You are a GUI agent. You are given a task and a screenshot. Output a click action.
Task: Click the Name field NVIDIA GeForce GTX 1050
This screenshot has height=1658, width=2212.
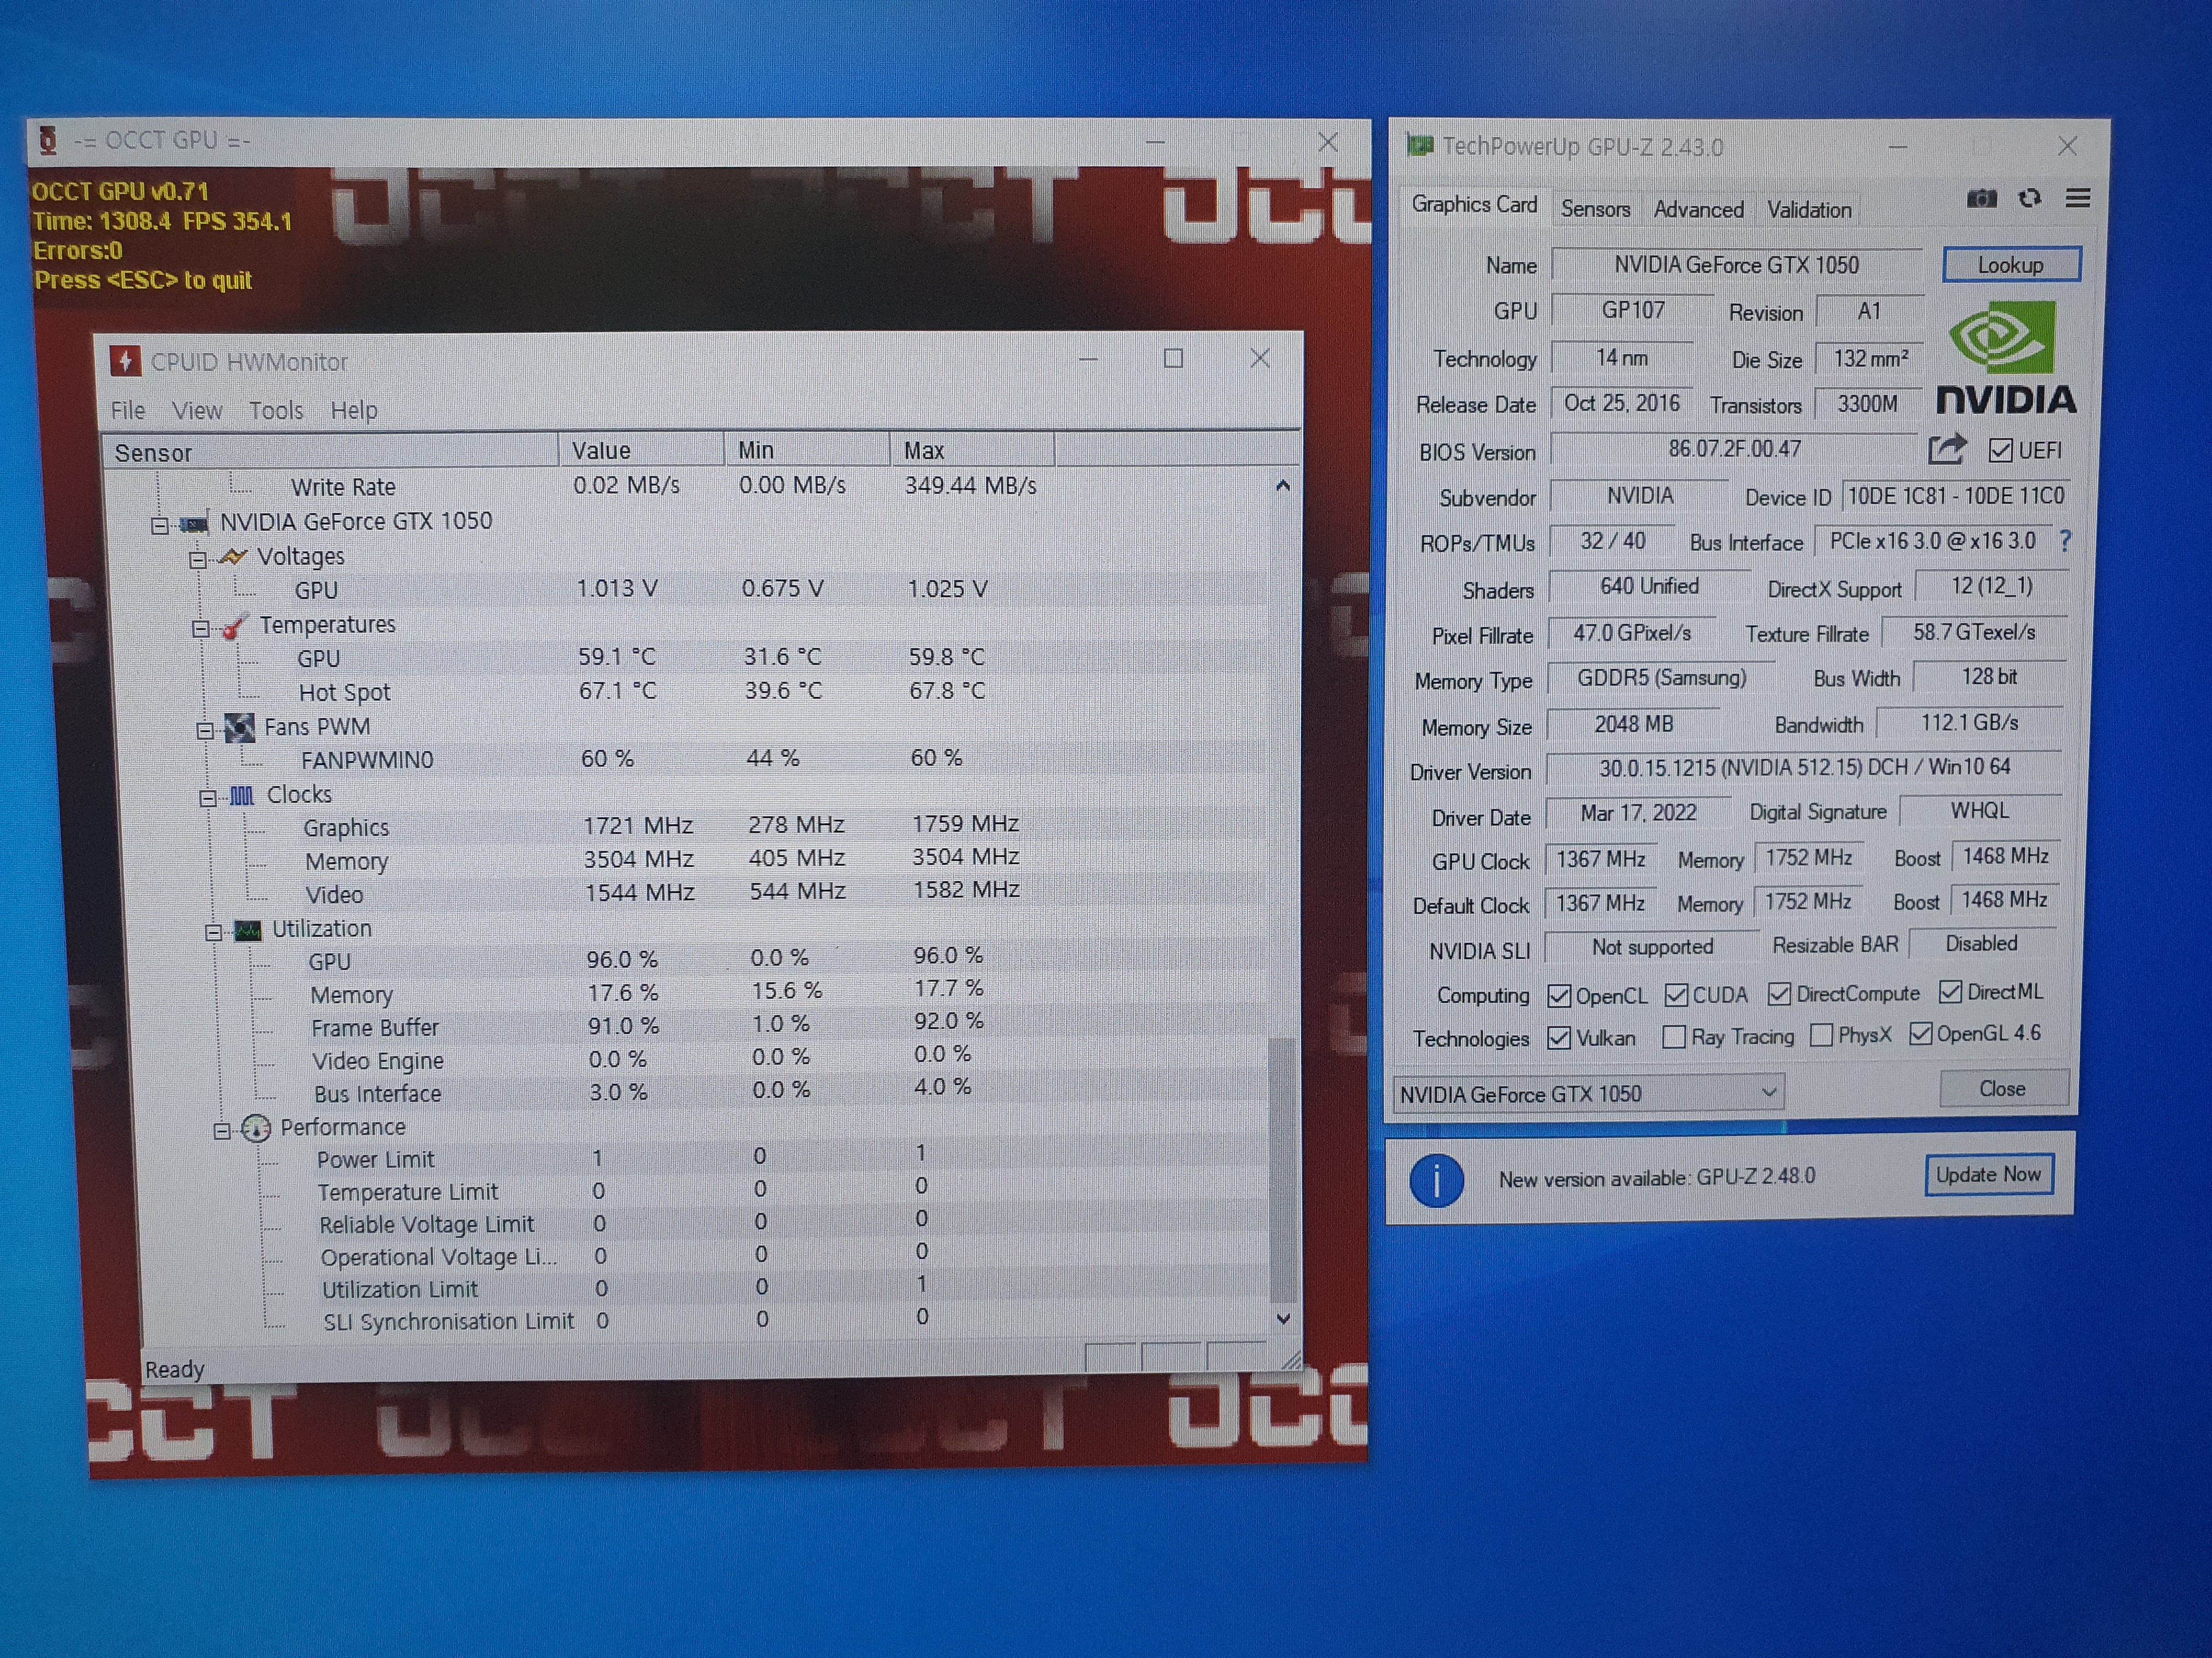click(1737, 265)
